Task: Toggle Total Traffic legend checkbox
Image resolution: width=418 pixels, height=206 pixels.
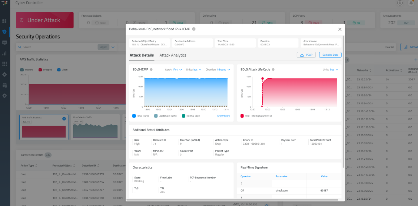Action: point(134,116)
